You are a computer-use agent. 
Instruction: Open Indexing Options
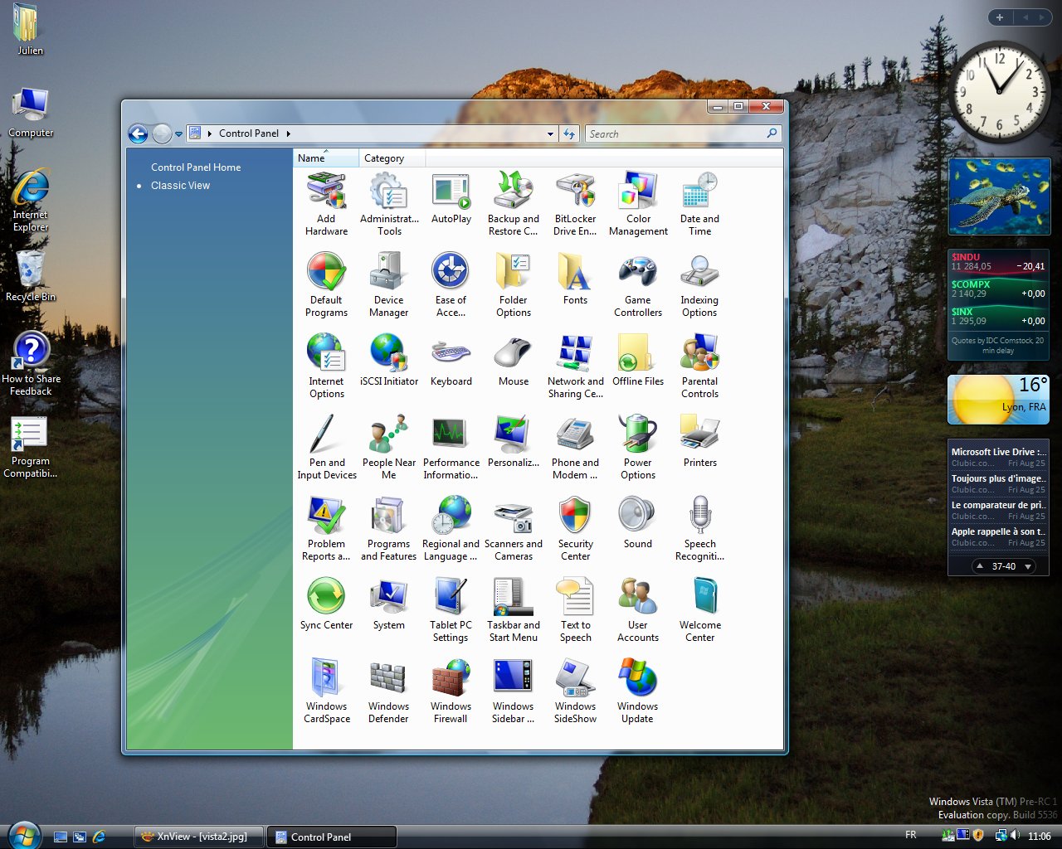point(699,285)
